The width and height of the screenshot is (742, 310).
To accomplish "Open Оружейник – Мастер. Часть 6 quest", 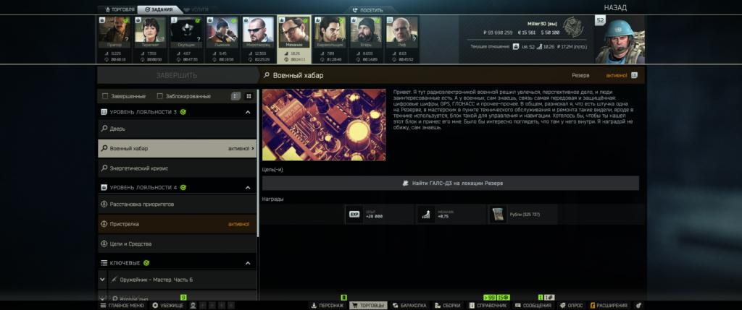I will pos(183,280).
